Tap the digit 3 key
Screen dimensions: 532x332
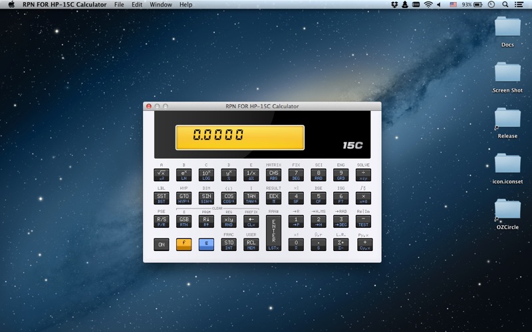(x=340, y=221)
